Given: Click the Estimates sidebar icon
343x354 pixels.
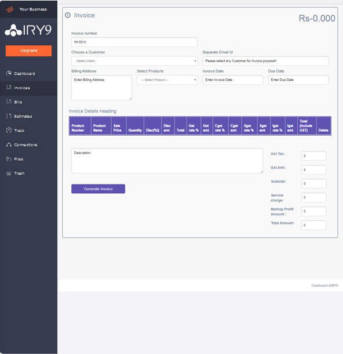Looking at the screenshot, I should pos(9,116).
